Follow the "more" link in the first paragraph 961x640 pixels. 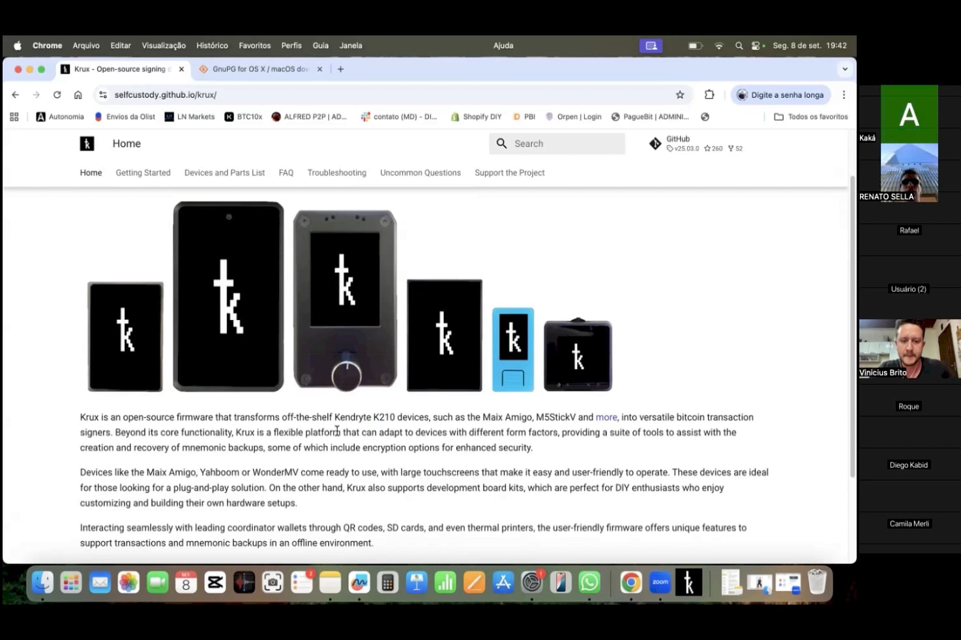[606, 417]
